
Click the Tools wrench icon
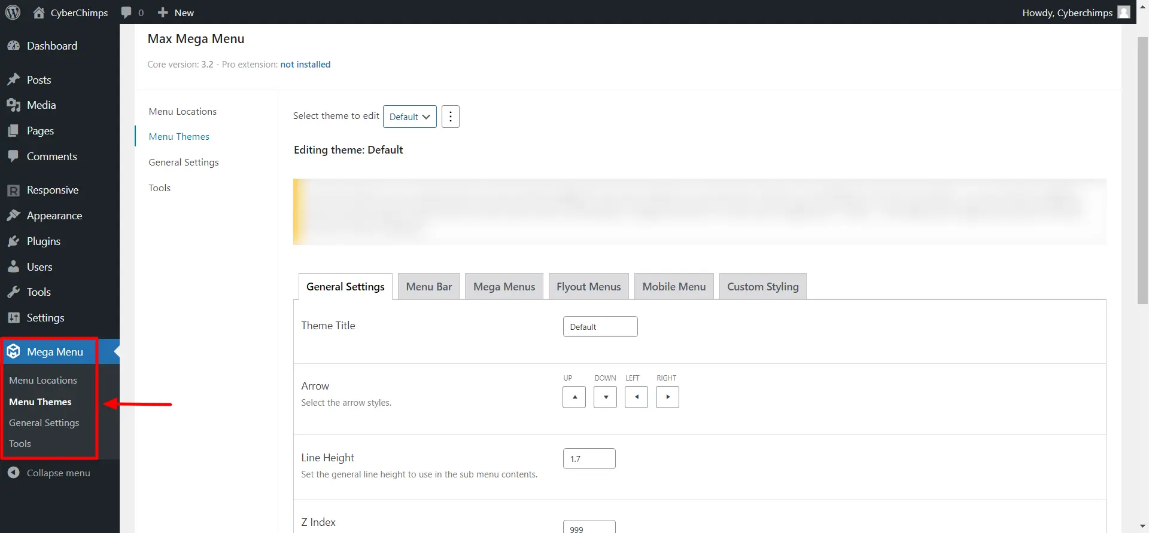point(13,292)
